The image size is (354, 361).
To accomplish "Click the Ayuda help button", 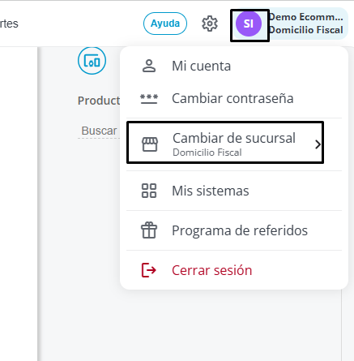I will click(165, 24).
